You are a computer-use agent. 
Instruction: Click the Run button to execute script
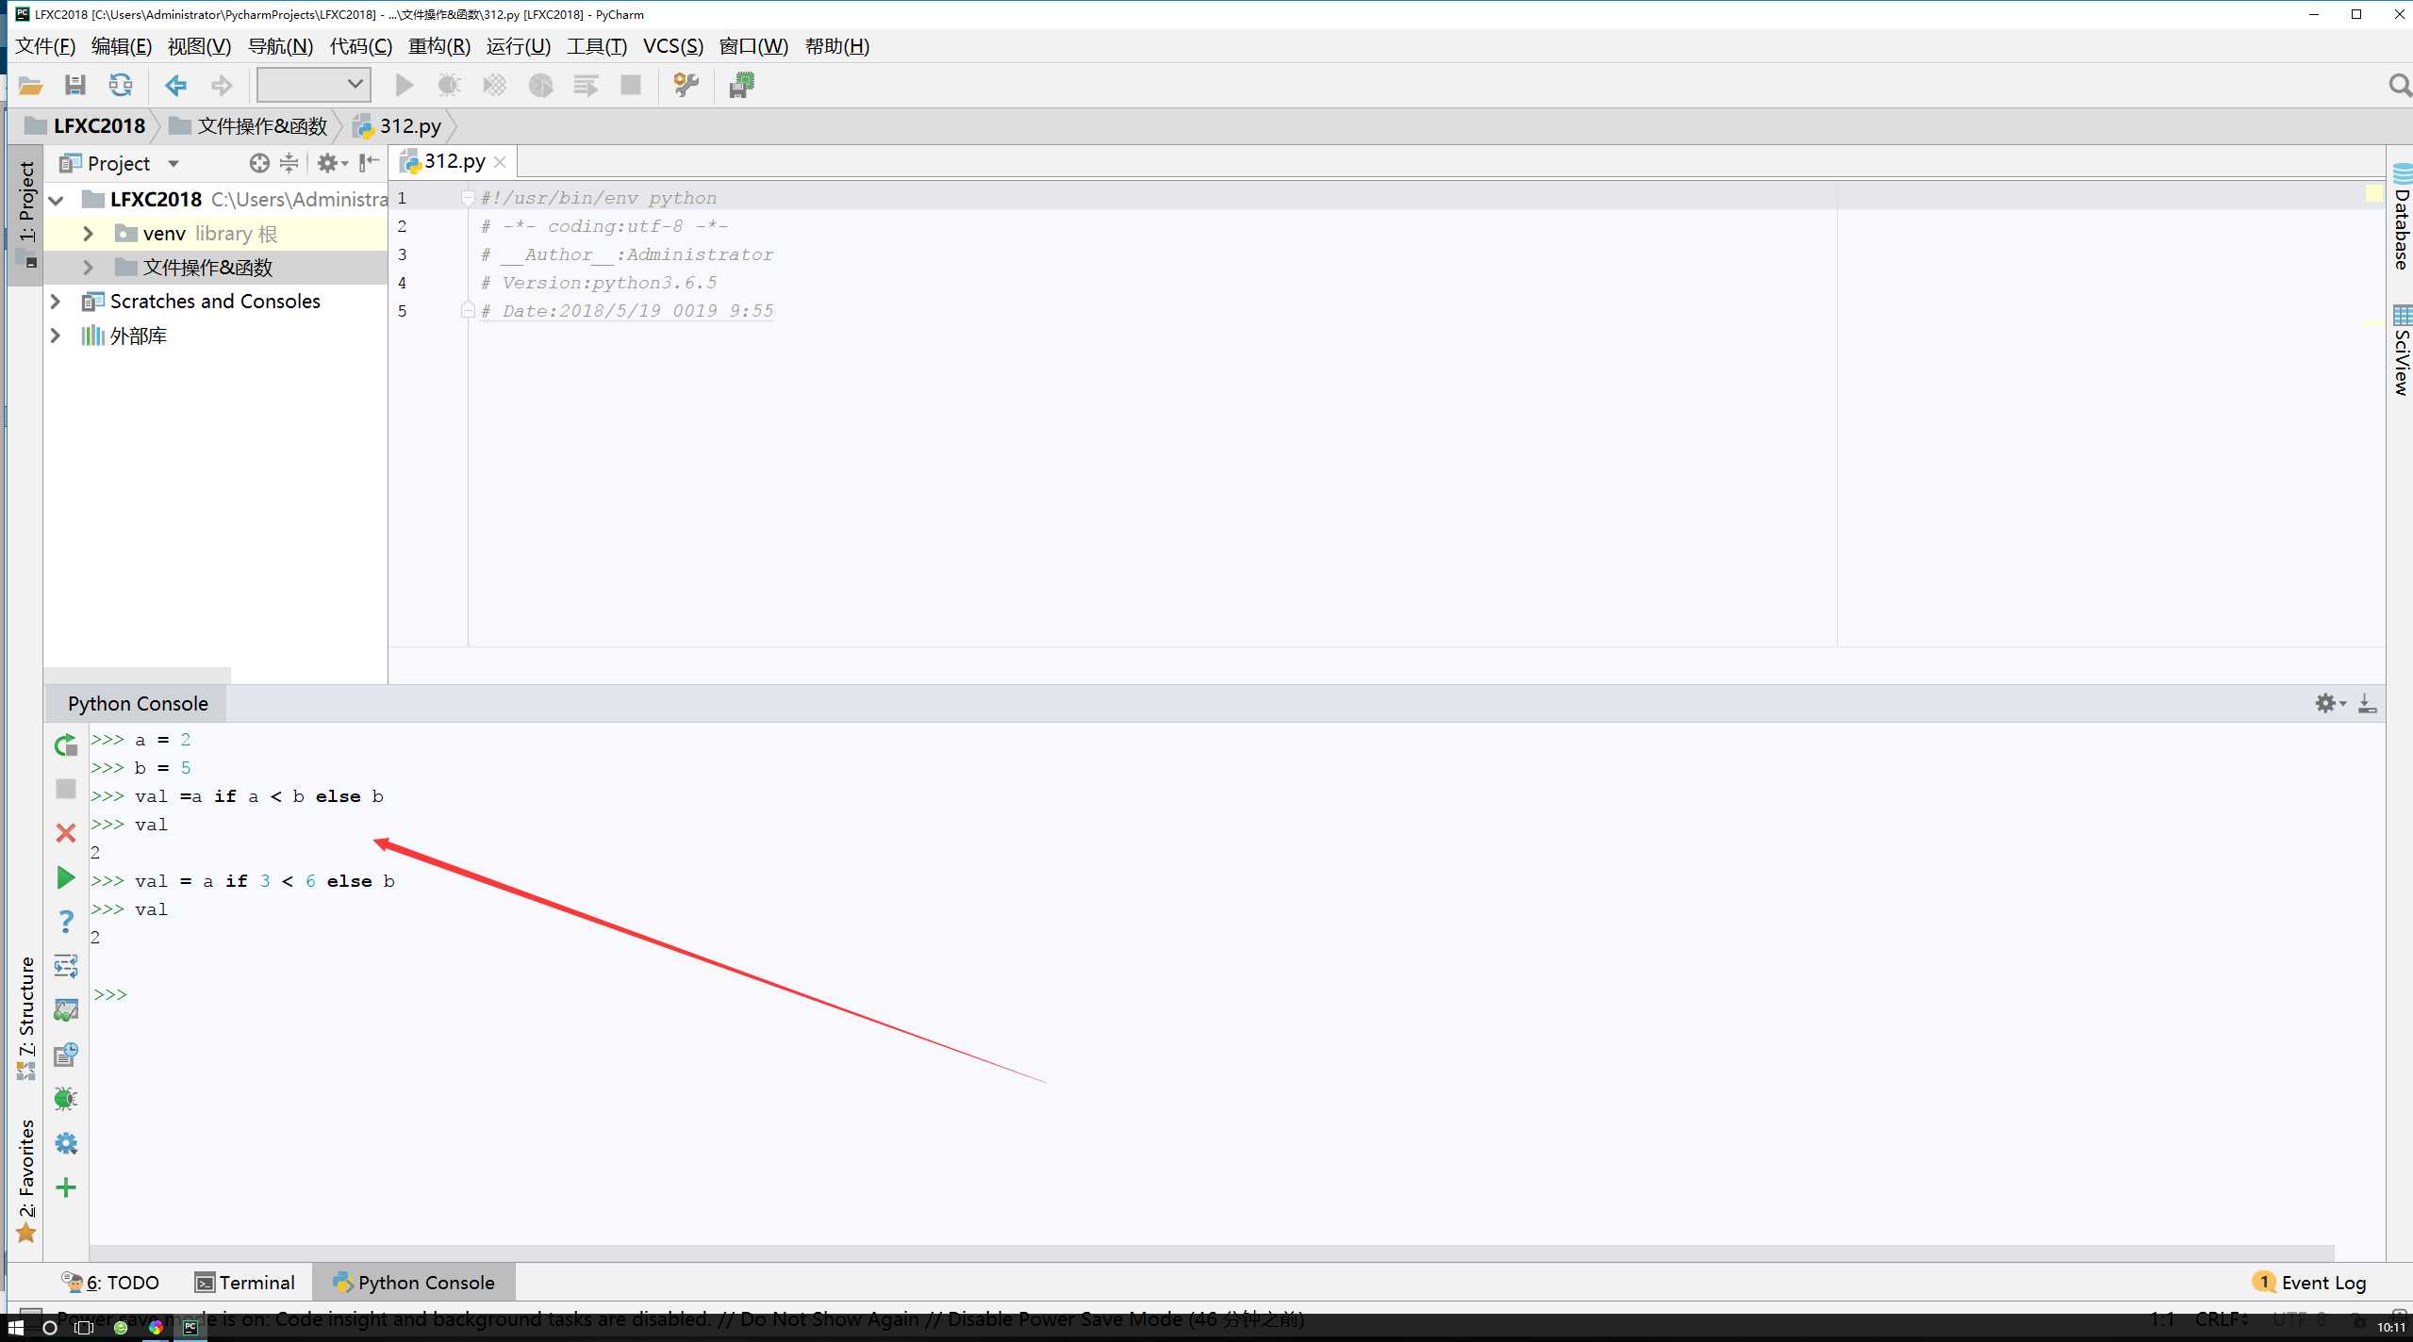point(404,84)
